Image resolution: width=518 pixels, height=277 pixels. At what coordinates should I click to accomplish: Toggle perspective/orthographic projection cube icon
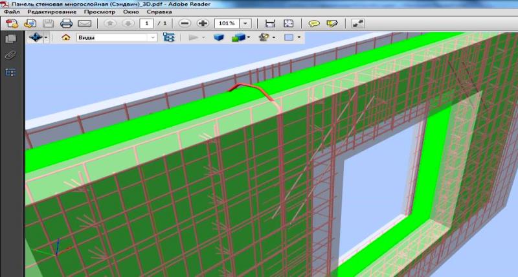click(x=219, y=38)
